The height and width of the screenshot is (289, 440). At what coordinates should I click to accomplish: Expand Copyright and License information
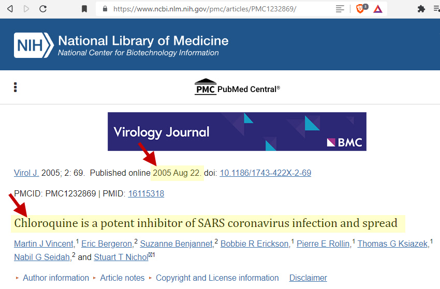click(x=217, y=278)
